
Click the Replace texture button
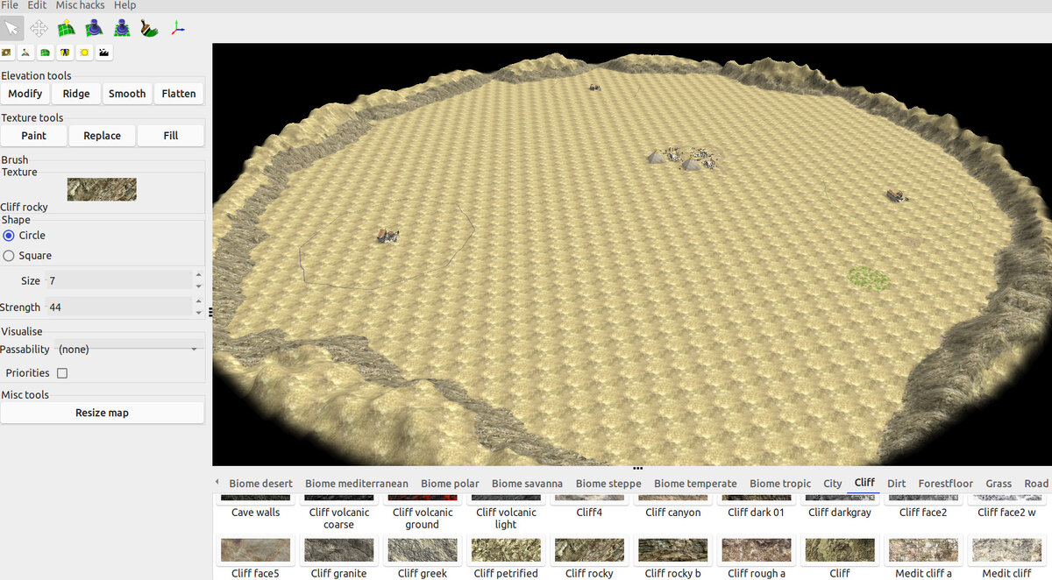[103, 136]
